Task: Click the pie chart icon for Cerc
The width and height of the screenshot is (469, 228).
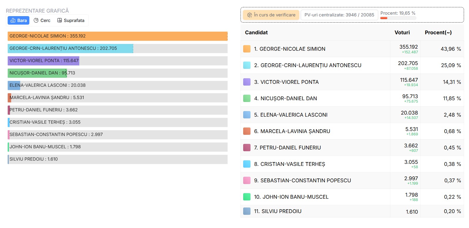Action: (x=36, y=21)
